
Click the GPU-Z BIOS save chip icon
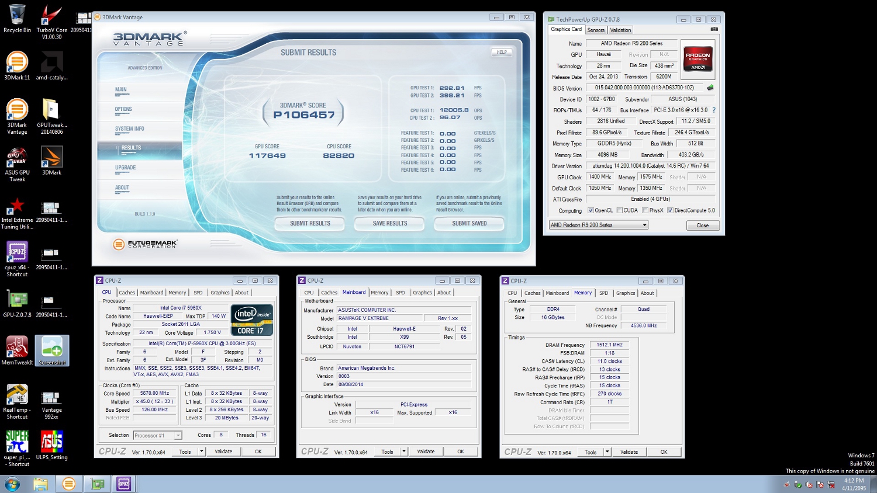710,88
